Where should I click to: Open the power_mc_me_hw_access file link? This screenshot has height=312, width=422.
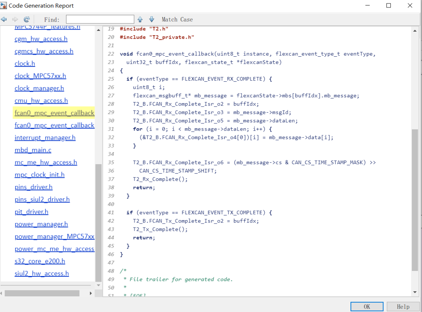(54, 249)
